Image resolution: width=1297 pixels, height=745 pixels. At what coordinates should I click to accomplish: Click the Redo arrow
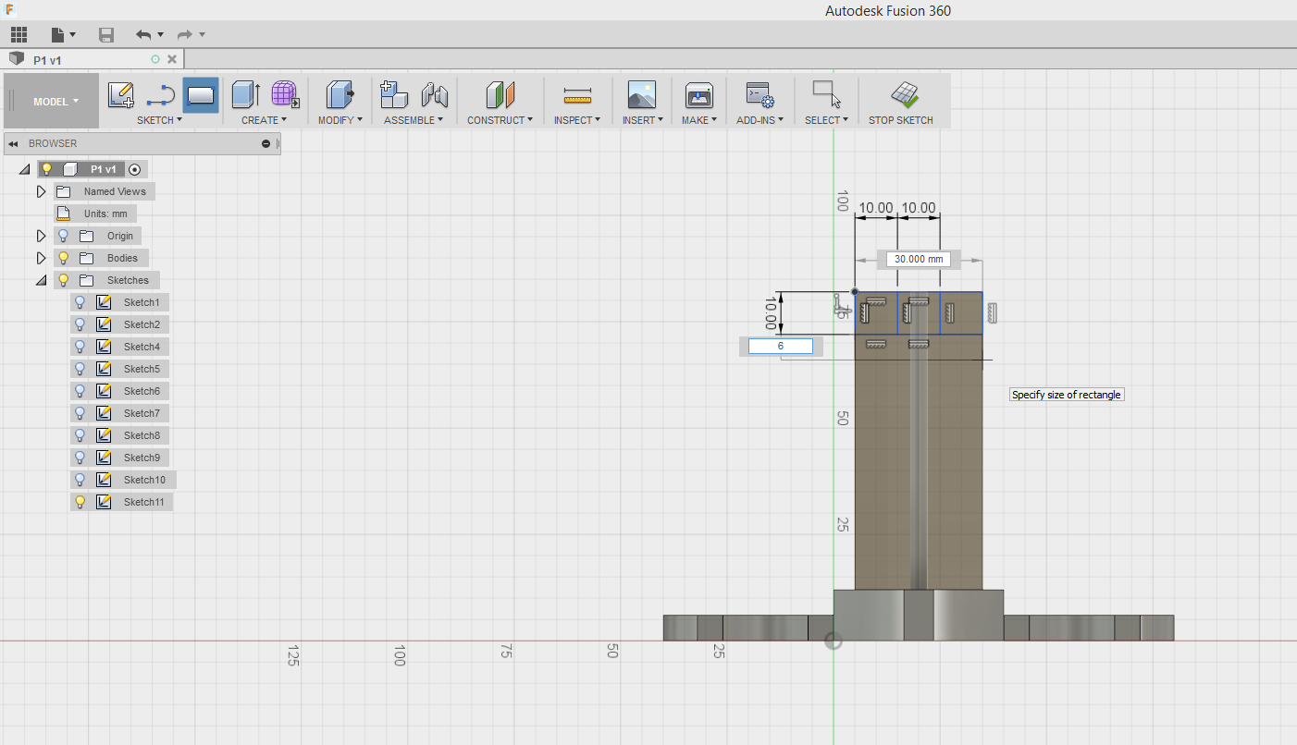tap(185, 35)
